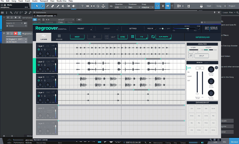Click the grid snap icon near Sync
The image size is (239, 144).
pos(133,37)
